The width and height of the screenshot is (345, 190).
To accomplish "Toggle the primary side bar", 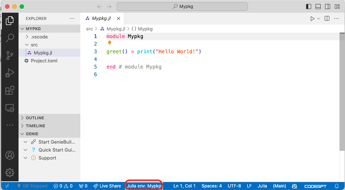I will point(309,7).
